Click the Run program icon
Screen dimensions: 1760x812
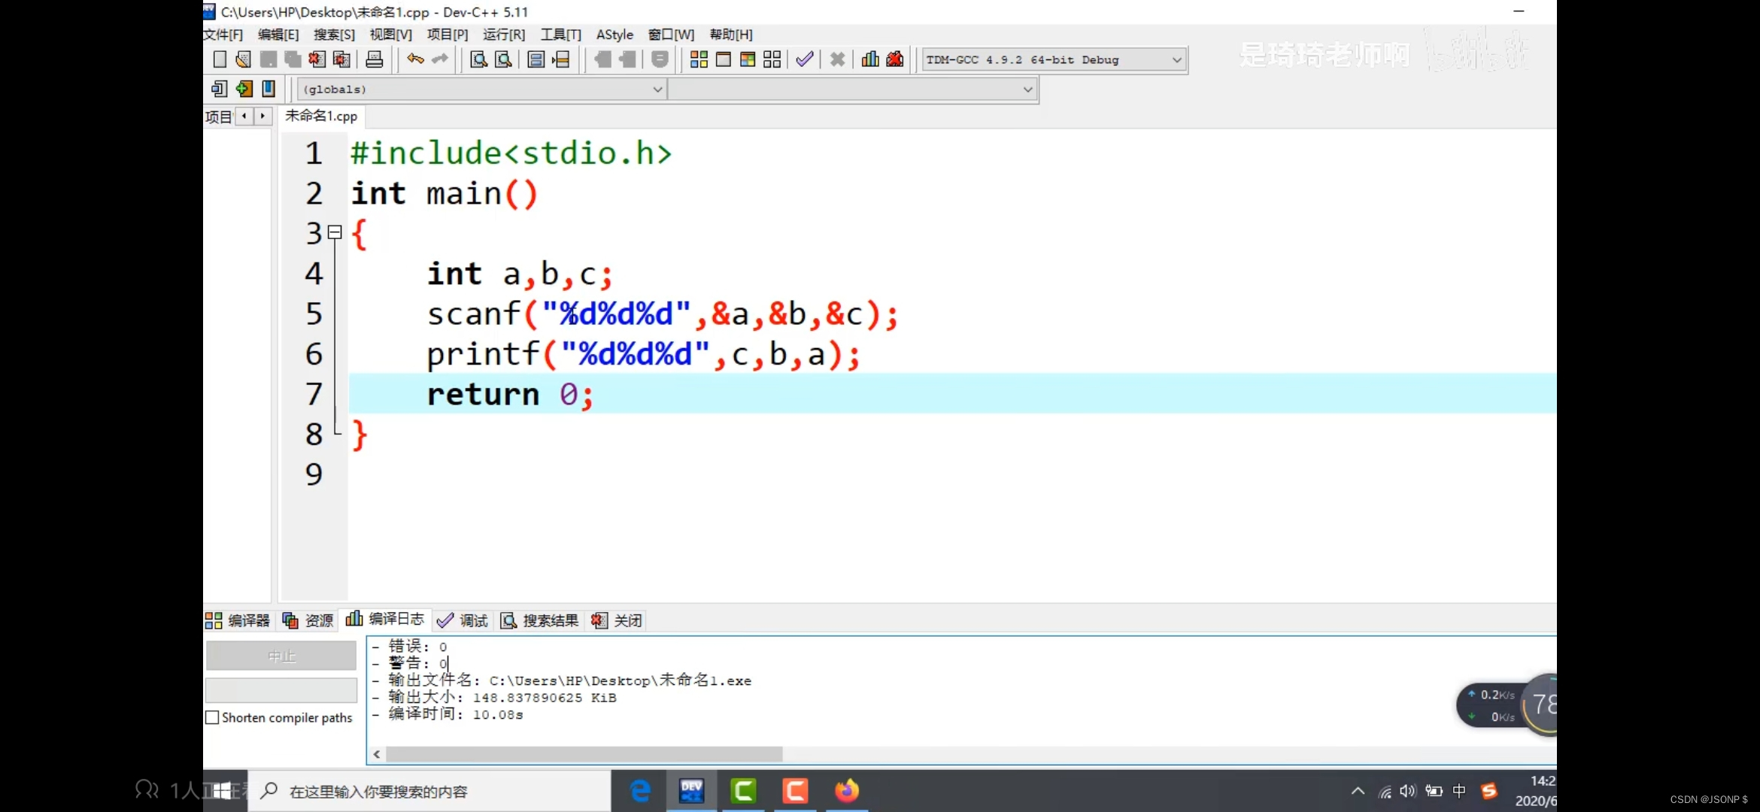723,59
